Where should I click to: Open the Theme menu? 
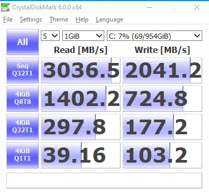point(59,19)
